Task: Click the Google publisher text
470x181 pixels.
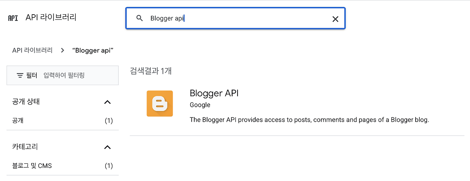Action: tap(200, 105)
